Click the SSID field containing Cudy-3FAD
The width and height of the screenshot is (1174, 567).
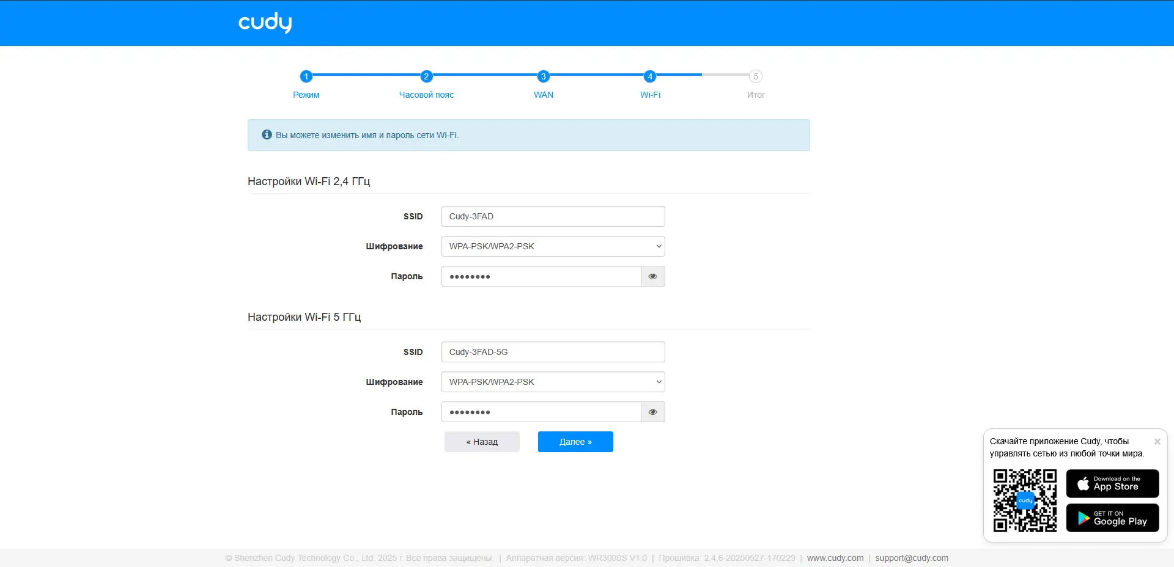552,216
